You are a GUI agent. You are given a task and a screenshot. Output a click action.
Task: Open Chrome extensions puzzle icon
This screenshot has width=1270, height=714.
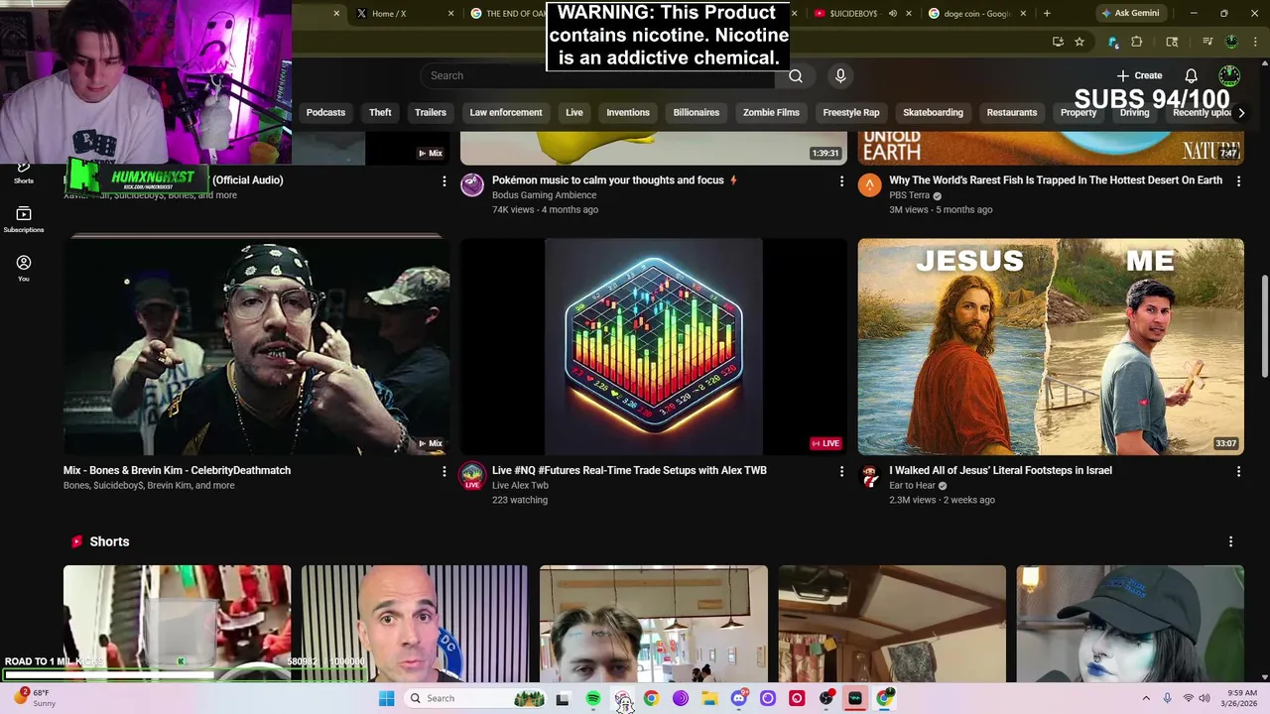1137,42
